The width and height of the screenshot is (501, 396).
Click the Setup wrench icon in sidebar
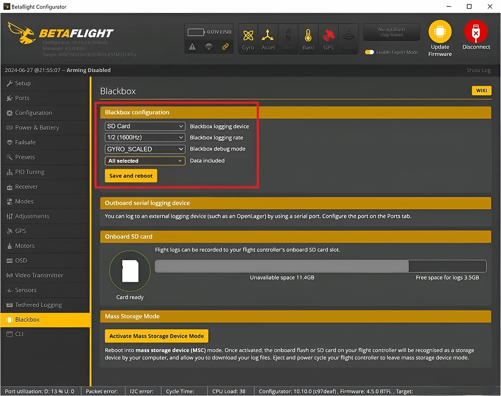tap(10, 83)
